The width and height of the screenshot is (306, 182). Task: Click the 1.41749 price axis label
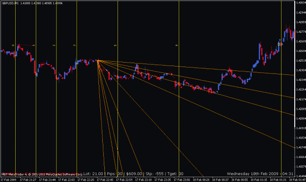click(x=301, y=147)
